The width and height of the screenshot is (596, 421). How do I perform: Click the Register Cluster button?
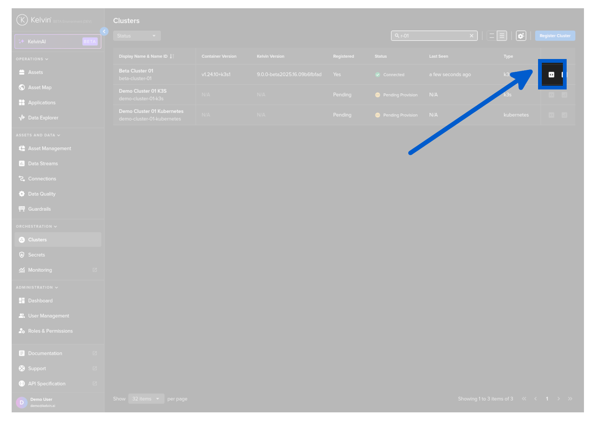pyautogui.click(x=555, y=36)
